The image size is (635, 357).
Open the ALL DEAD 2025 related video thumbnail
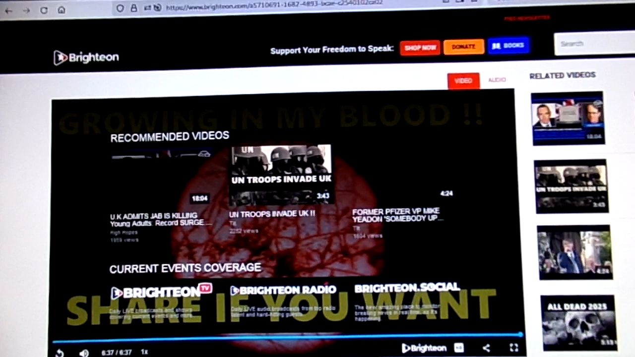pos(578,323)
